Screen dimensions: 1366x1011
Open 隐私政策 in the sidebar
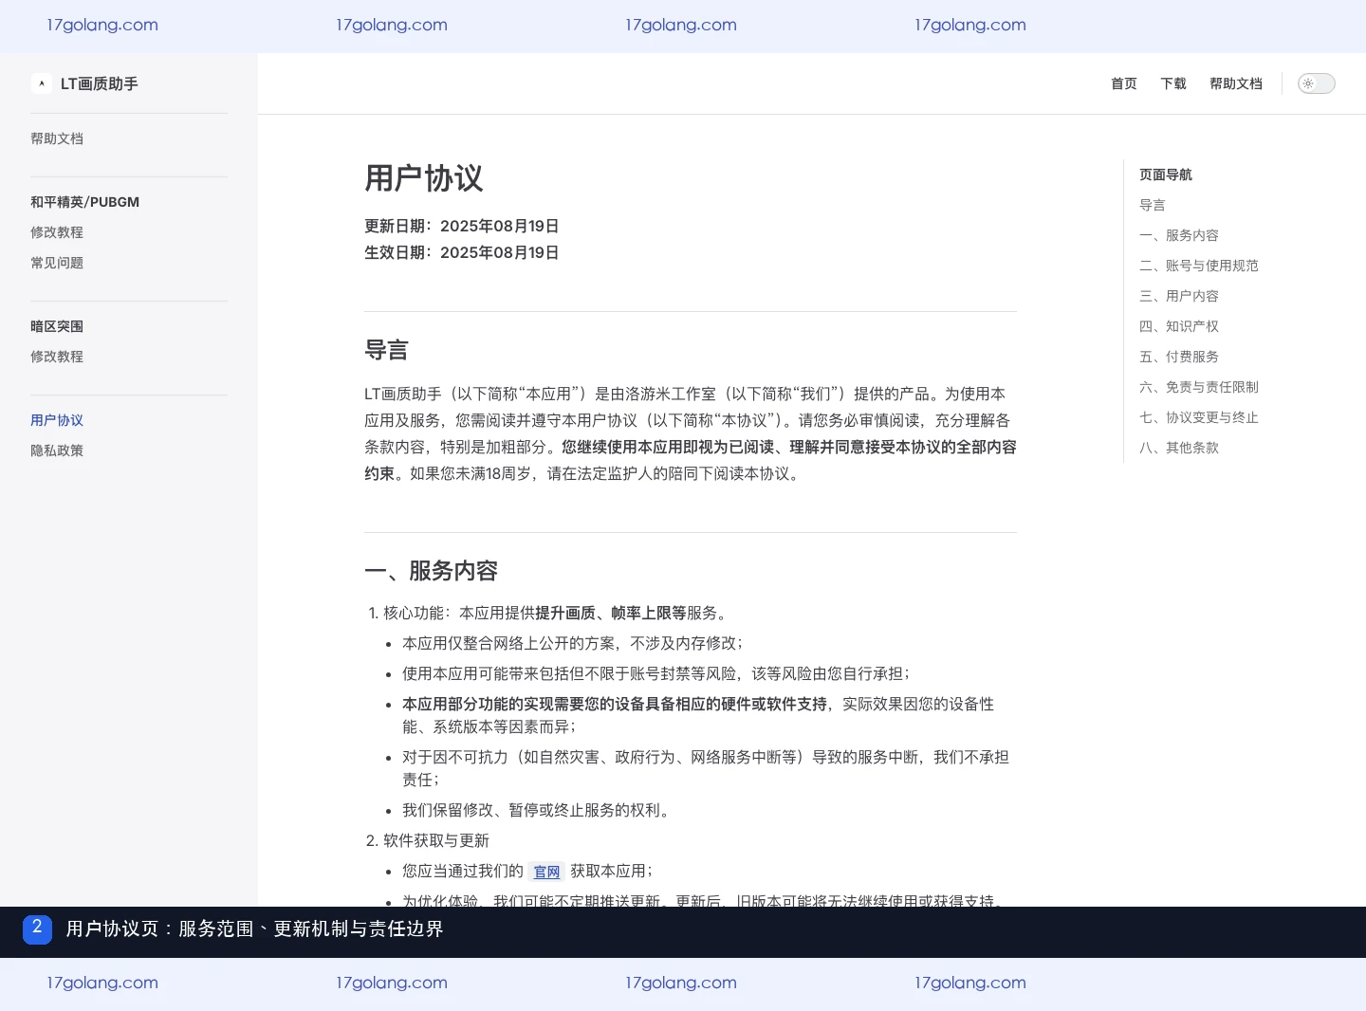[x=57, y=450]
